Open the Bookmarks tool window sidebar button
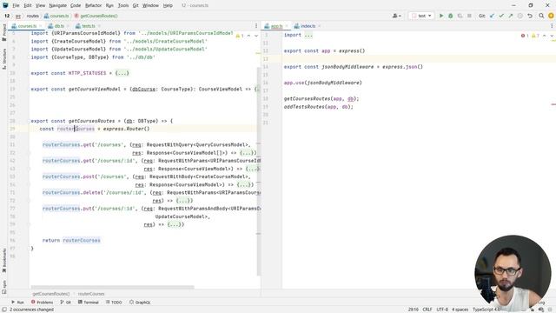 pos(3,260)
